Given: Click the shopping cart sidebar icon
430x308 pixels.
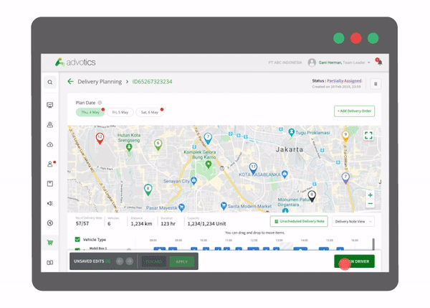Looking at the screenshot, I should (x=50, y=243).
